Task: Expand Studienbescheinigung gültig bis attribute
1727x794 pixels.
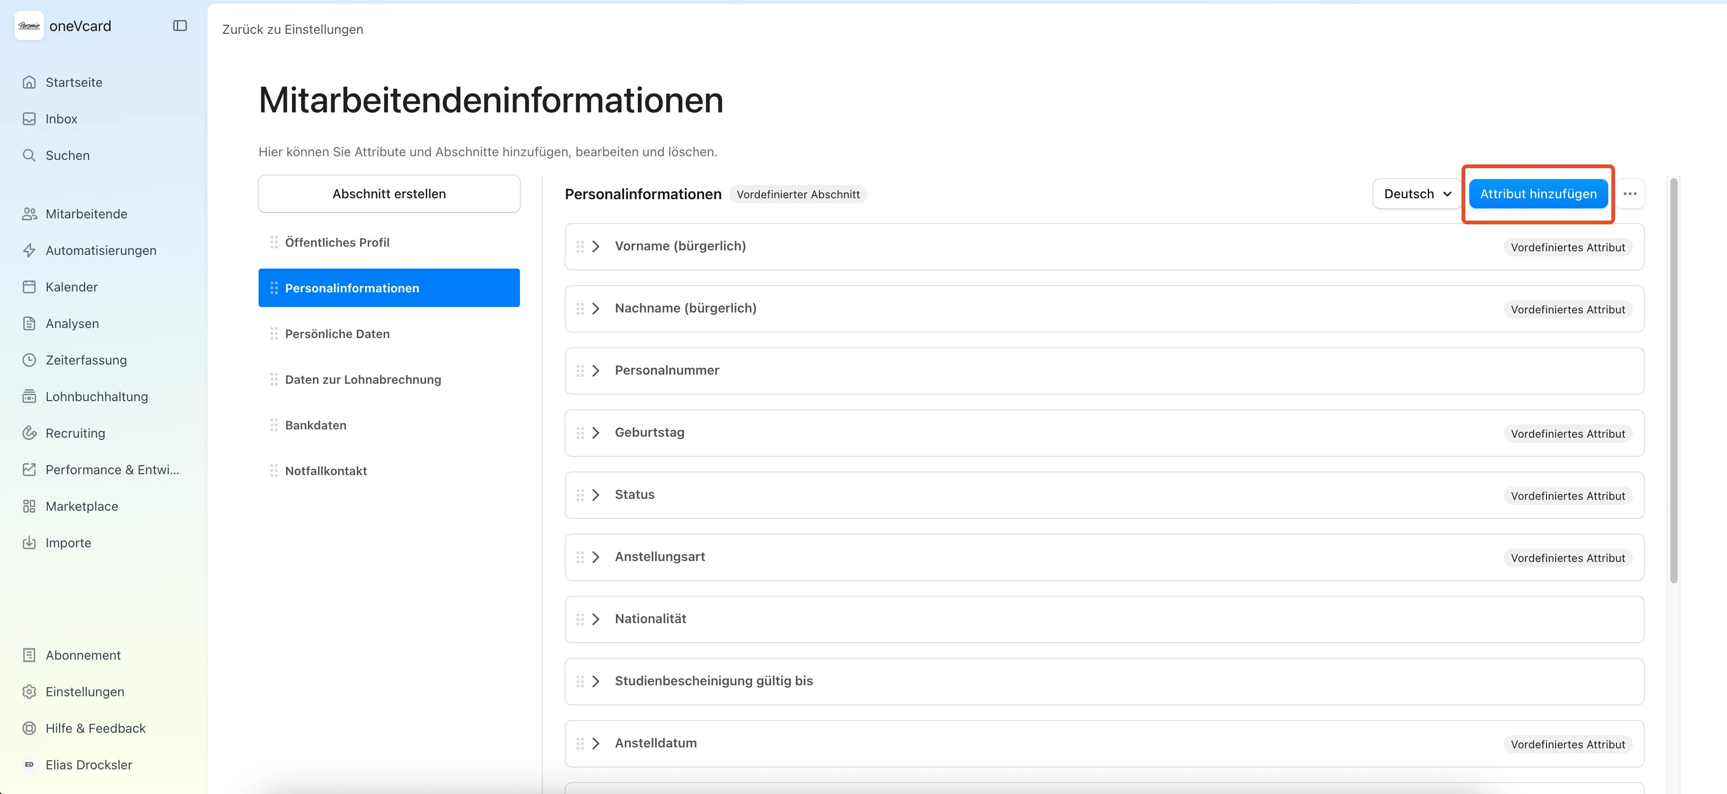Action: click(x=595, y=681)
